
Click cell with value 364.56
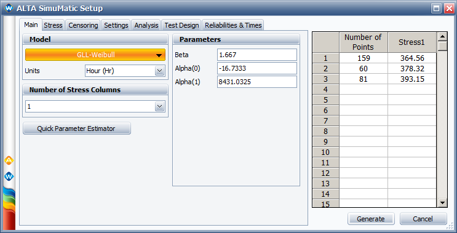coord(412,58)
